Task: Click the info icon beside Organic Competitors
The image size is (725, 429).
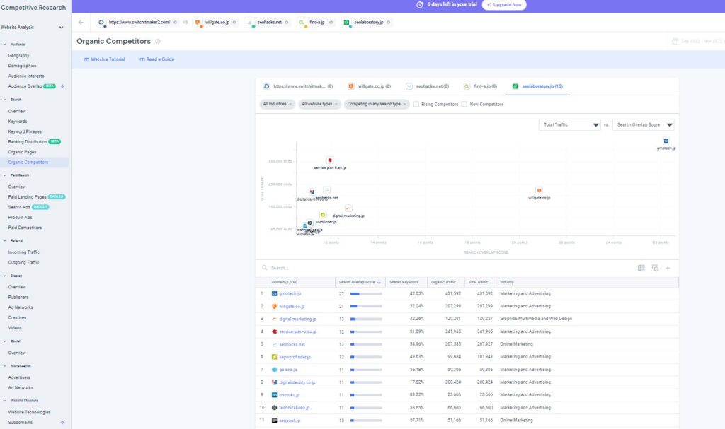Action: pos(158,42)
